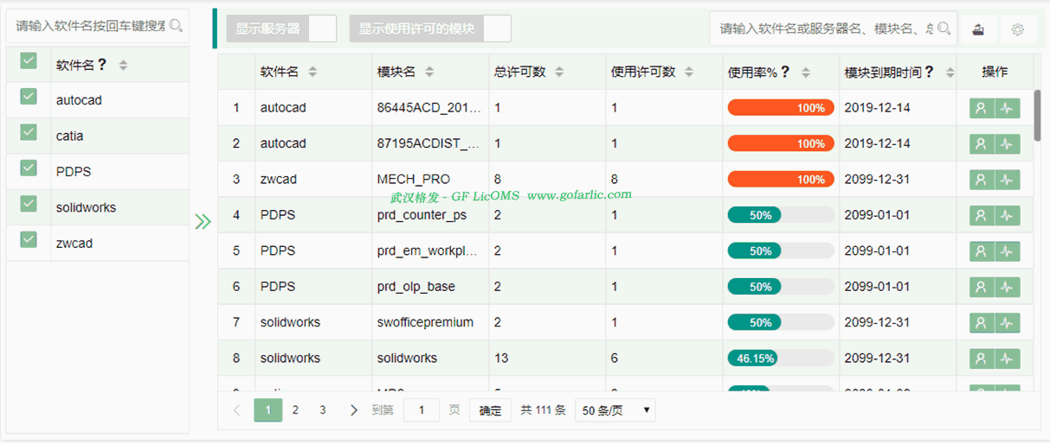Click user icon in prd_olp_base row
1050x444 pixels.
(x=982, y=287)
